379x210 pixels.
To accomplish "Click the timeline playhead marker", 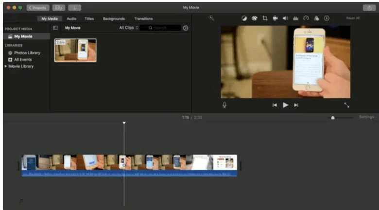I will (x=124, y=123).
